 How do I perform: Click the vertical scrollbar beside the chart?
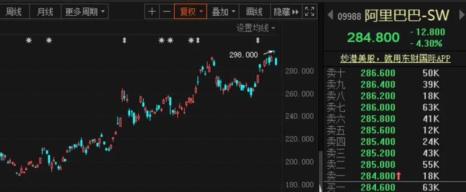click(x=321, y=170)
